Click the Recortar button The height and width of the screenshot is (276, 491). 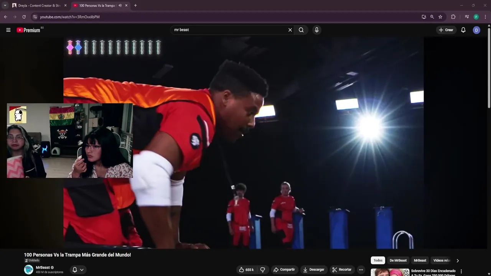[x=342, y=270]
